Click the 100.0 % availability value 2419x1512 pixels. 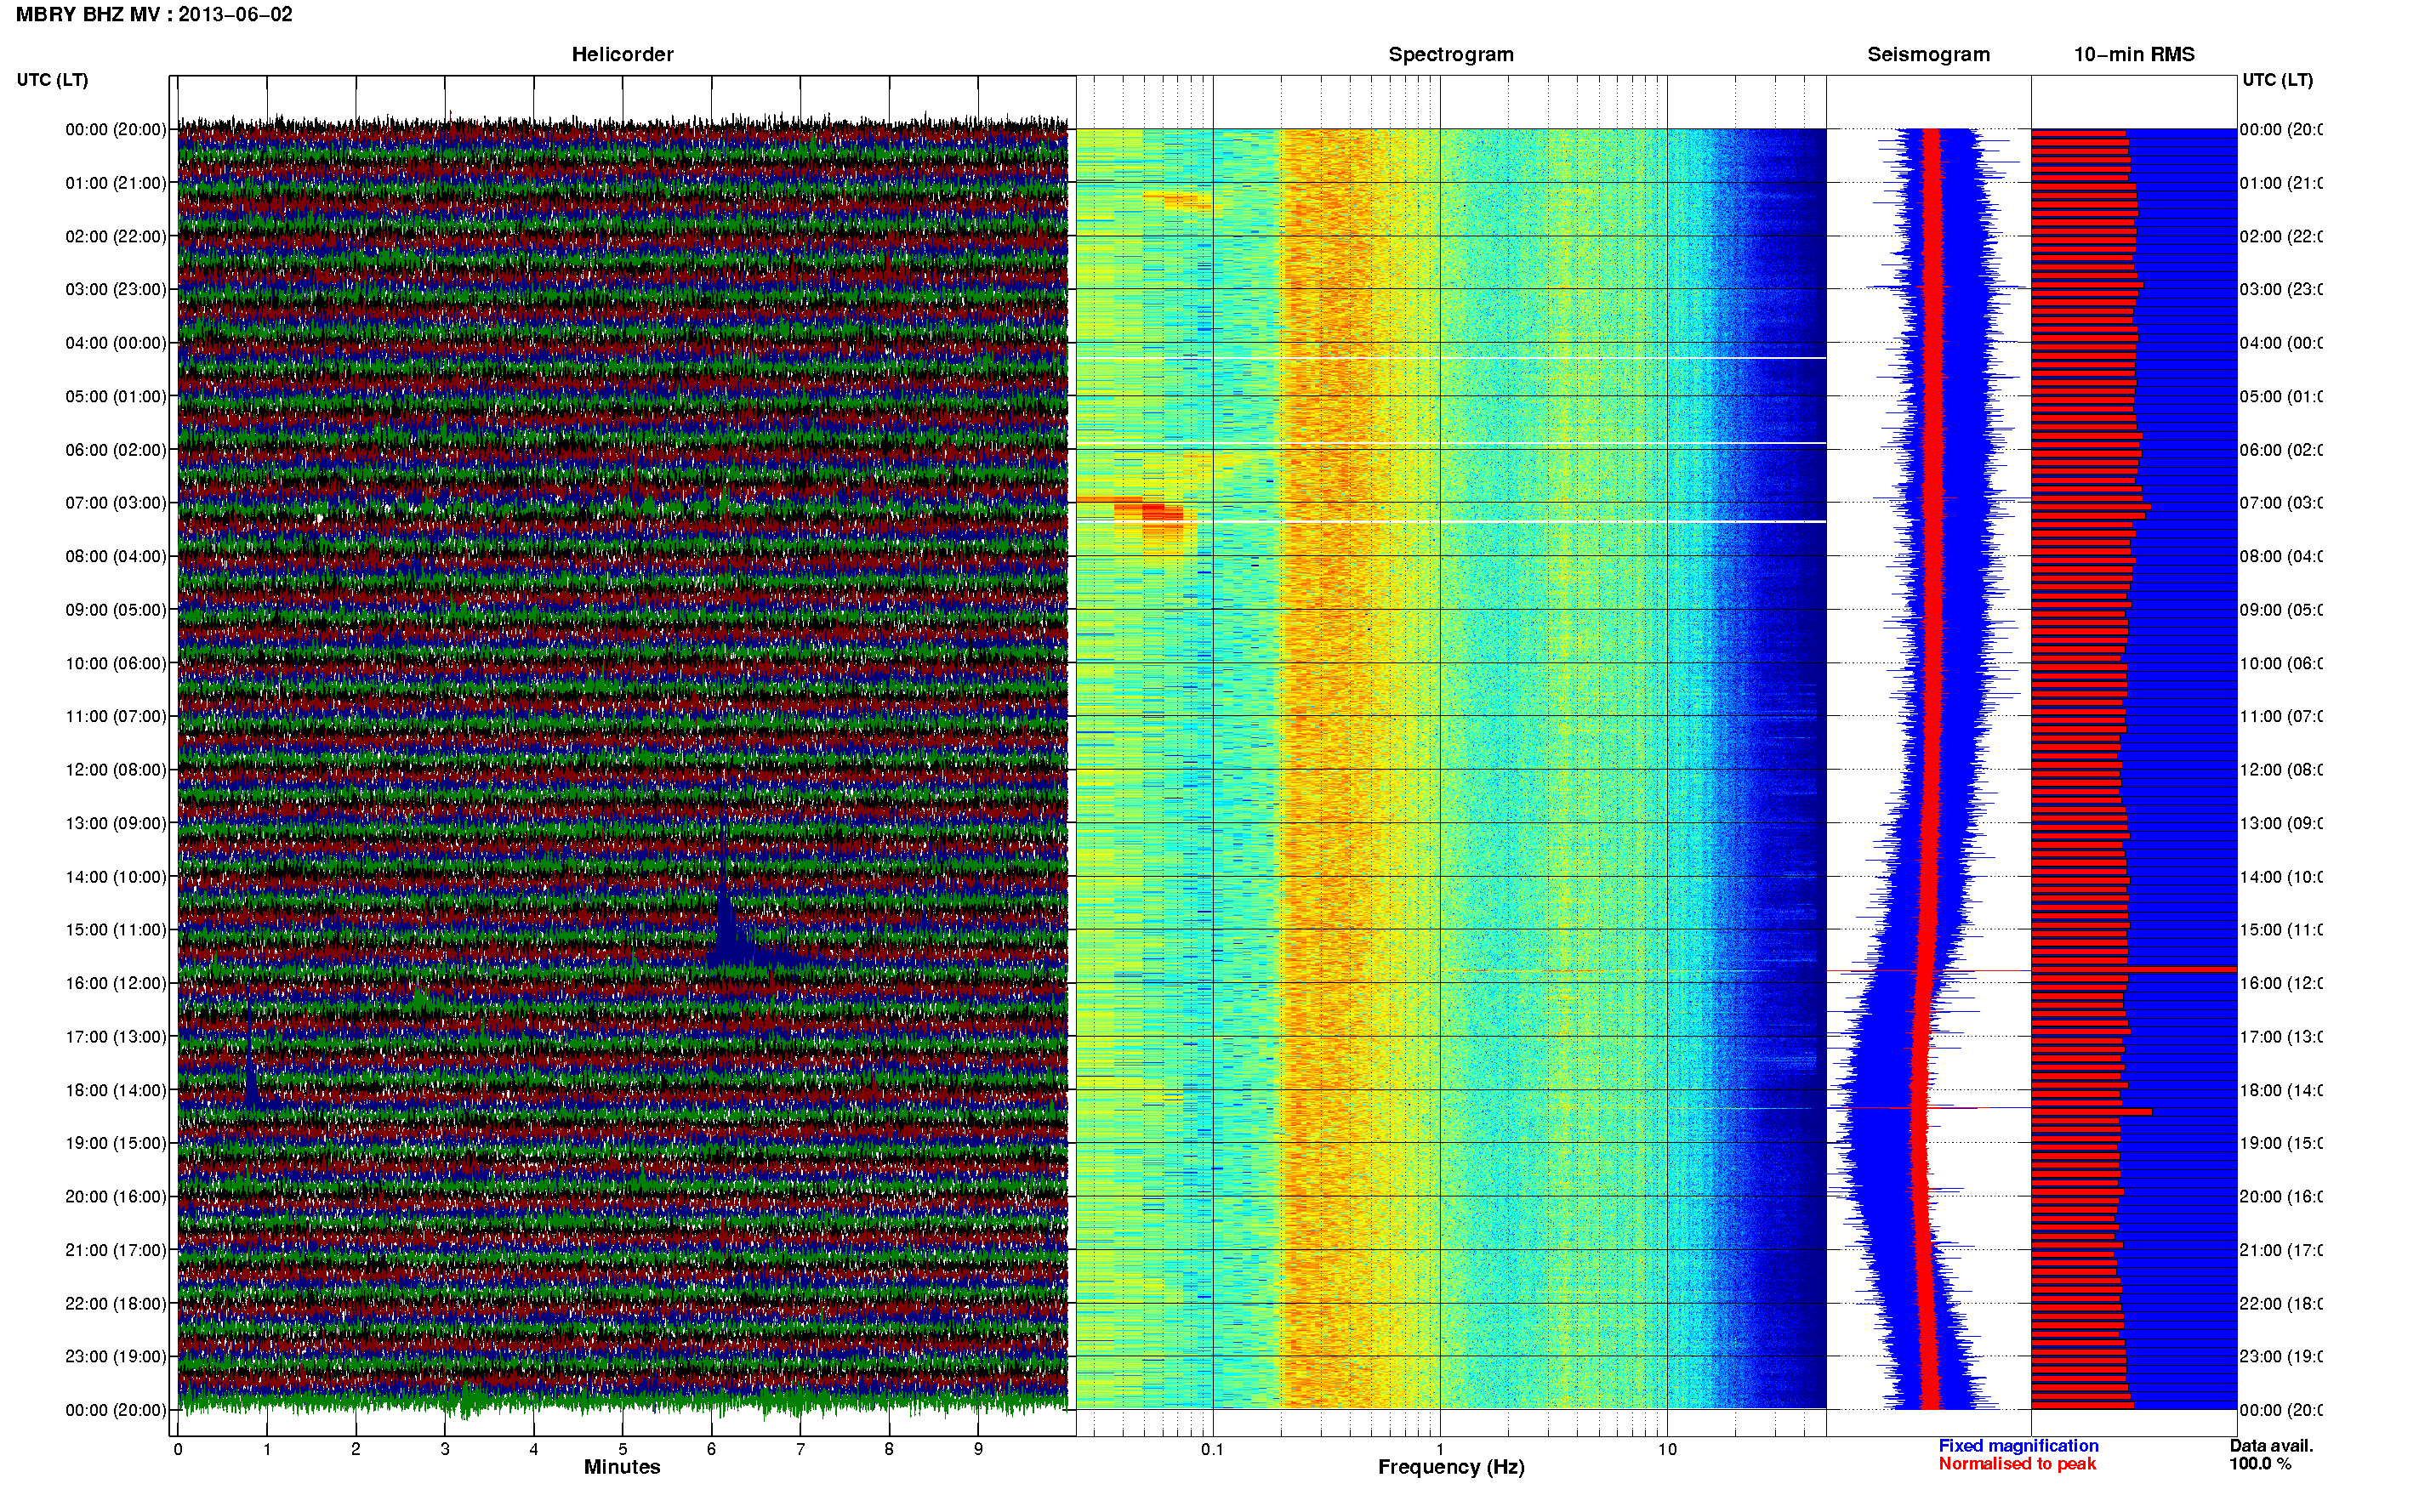[2260, 1464]
